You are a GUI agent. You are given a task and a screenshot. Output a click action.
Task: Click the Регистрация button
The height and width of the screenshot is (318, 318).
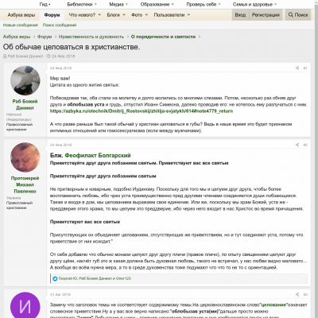(x=266, y=15)
